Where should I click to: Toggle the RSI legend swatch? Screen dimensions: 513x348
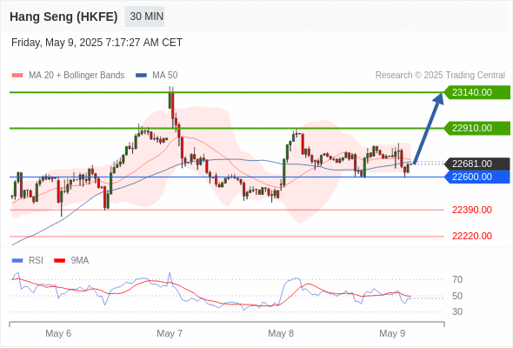click(x=17, y=261)
